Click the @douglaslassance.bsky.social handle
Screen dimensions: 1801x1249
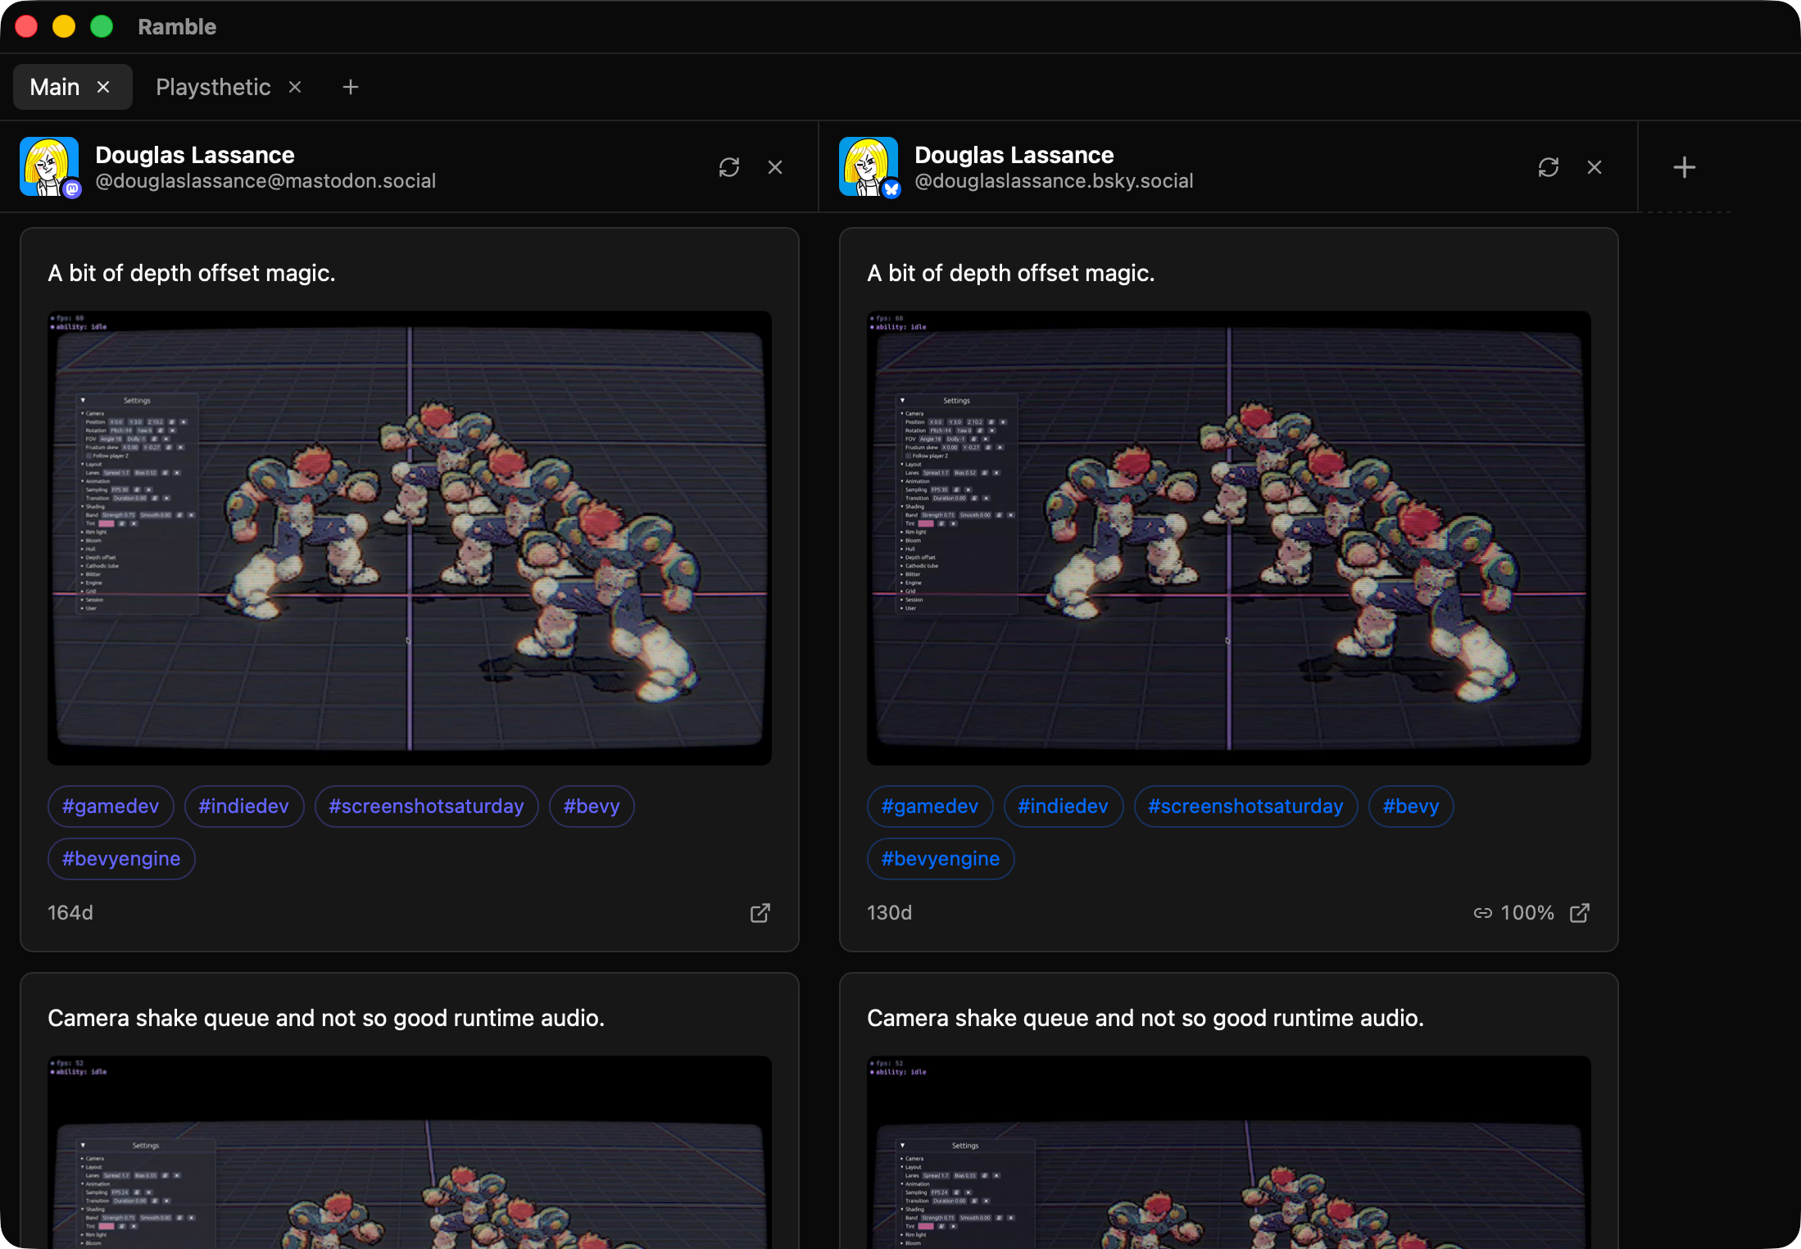[1054, 181]
